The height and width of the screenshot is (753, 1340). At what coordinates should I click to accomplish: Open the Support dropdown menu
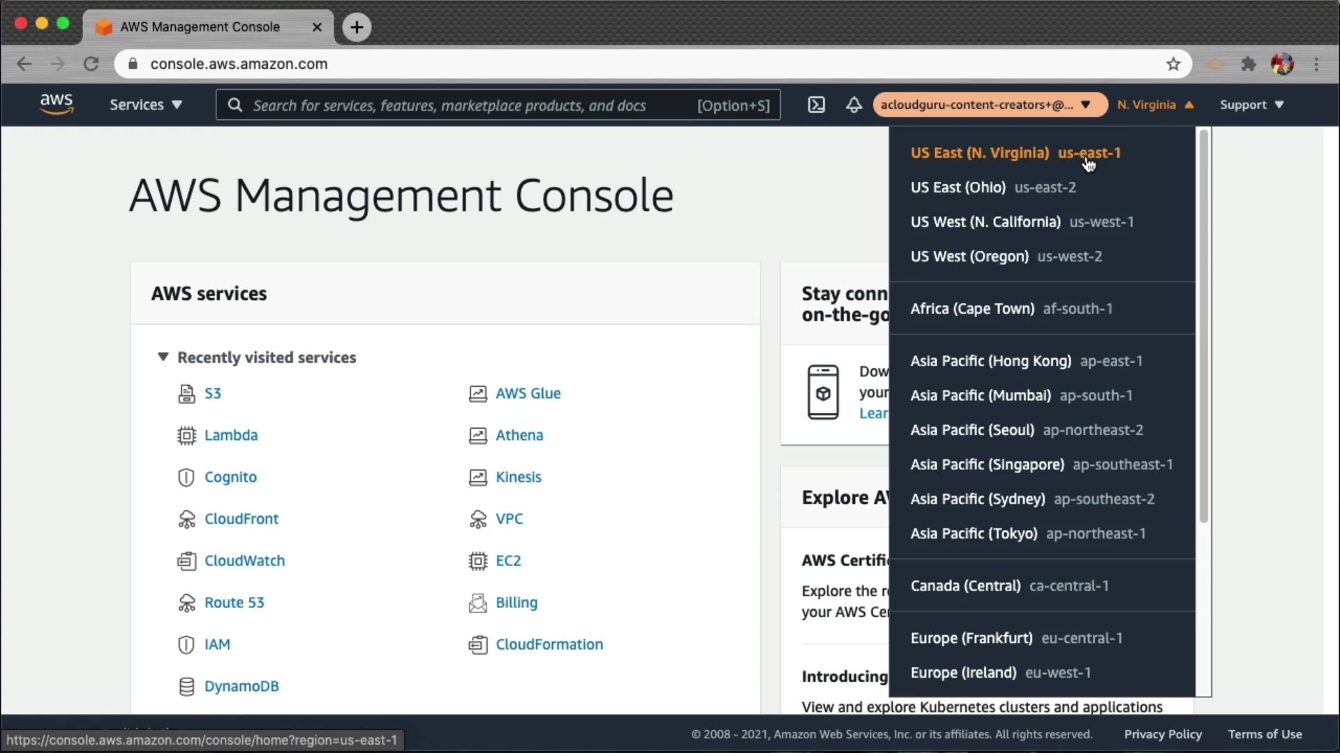click(x=1251, y=105)
